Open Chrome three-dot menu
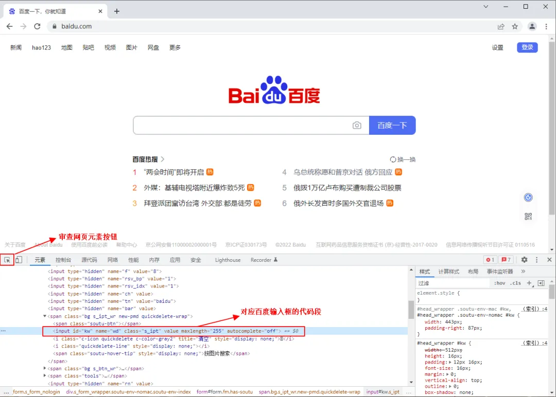 click(546, 26)
